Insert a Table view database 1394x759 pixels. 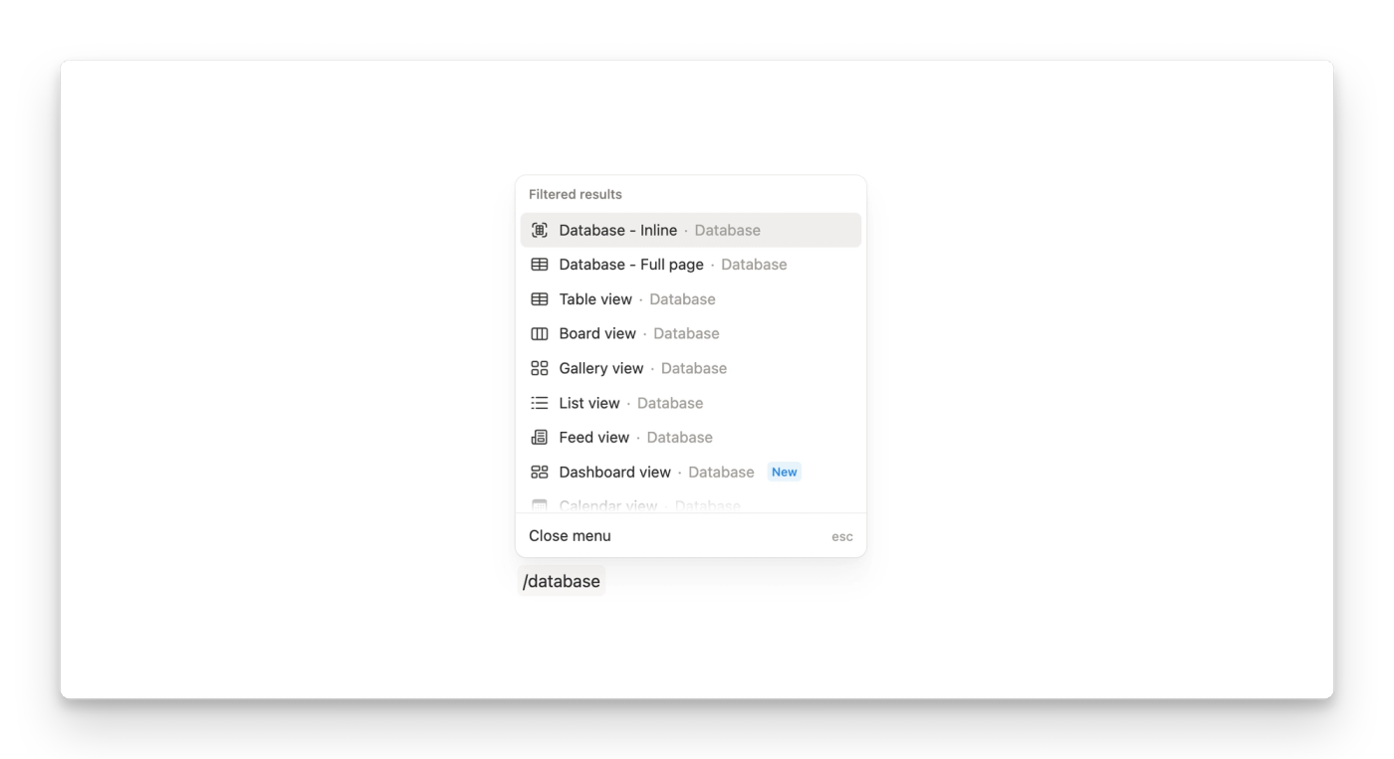pyautogui.click(x=691, y=299)
